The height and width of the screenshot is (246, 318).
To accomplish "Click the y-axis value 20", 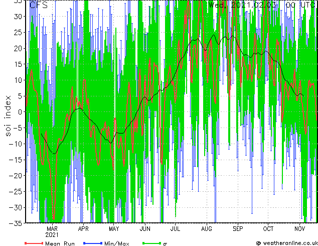I will click(19, 48).
